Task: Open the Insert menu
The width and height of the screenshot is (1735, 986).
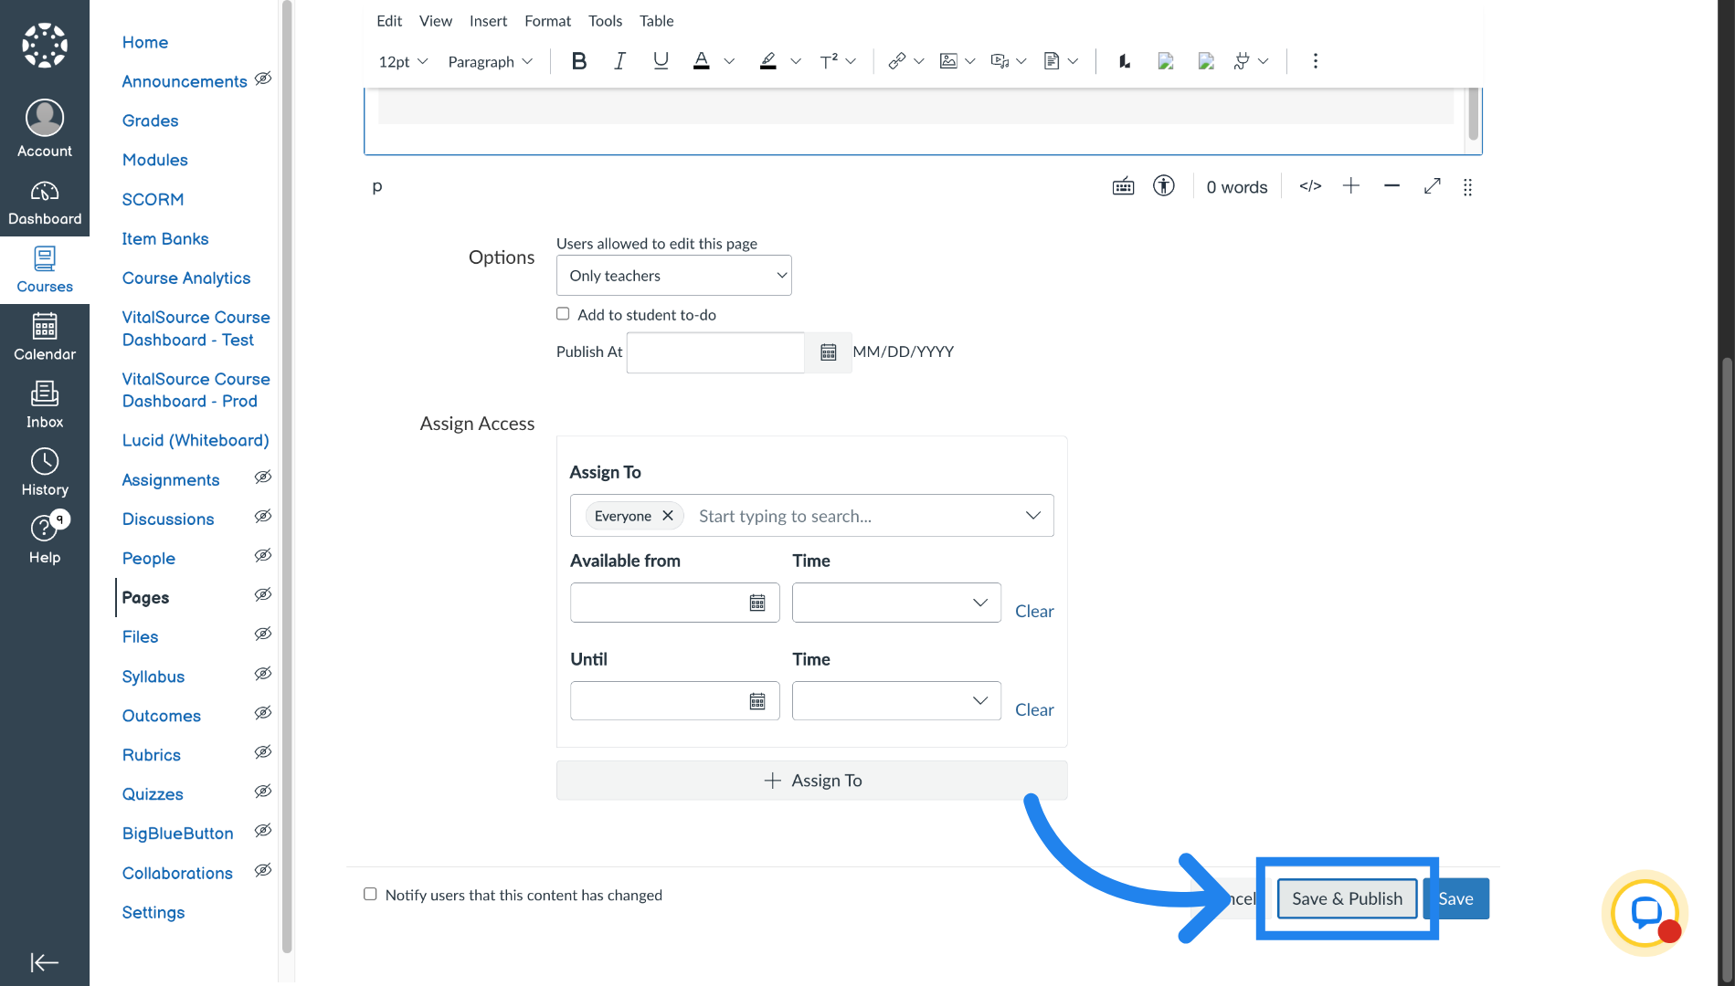Action: tap(488, 21)
